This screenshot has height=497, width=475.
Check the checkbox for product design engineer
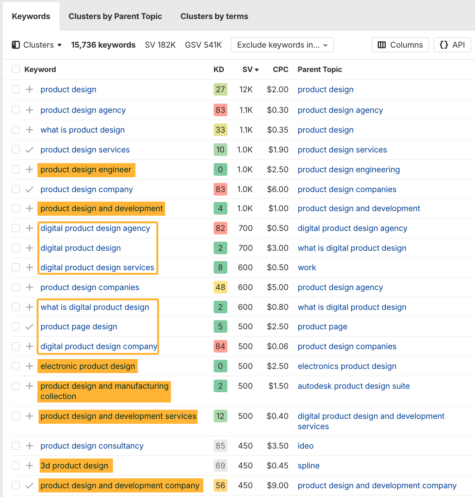(16, 169)
